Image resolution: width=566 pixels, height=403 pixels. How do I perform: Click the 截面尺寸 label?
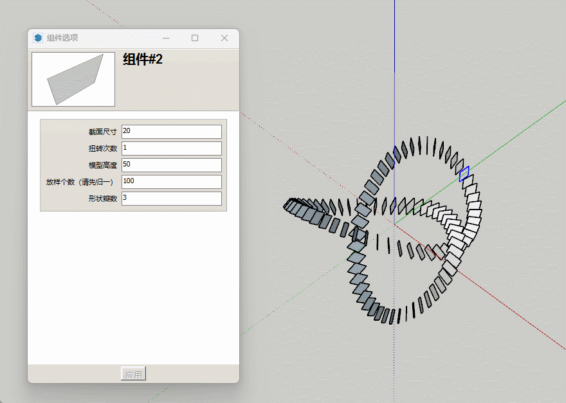[x=103, y=132]
